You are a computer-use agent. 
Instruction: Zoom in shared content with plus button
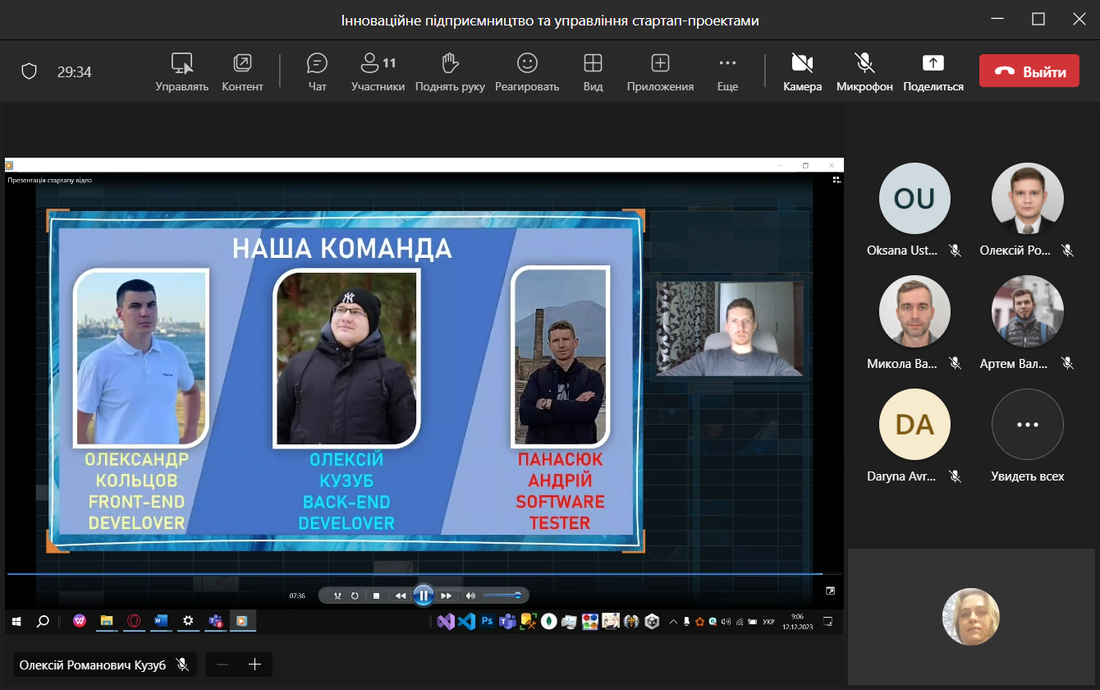coord(254,665)
